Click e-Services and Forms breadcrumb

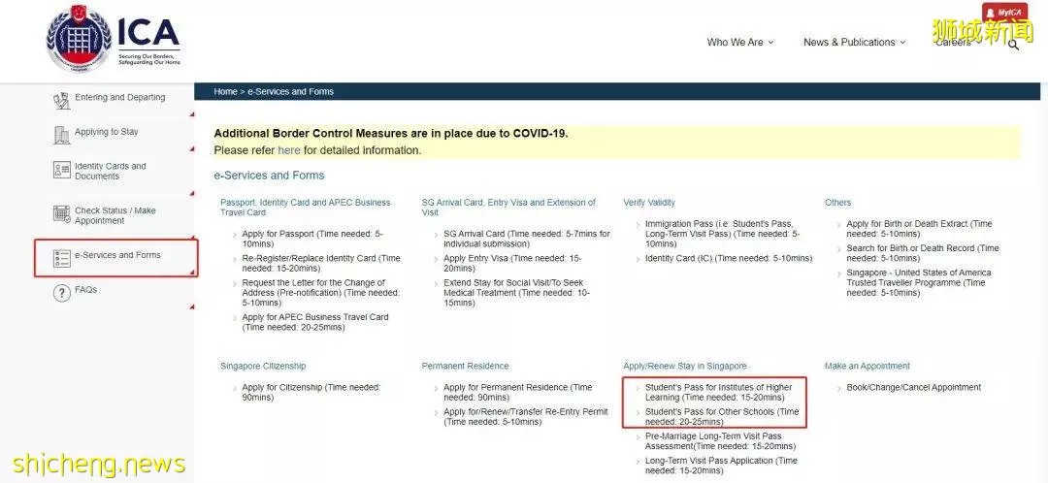point(291,91)
